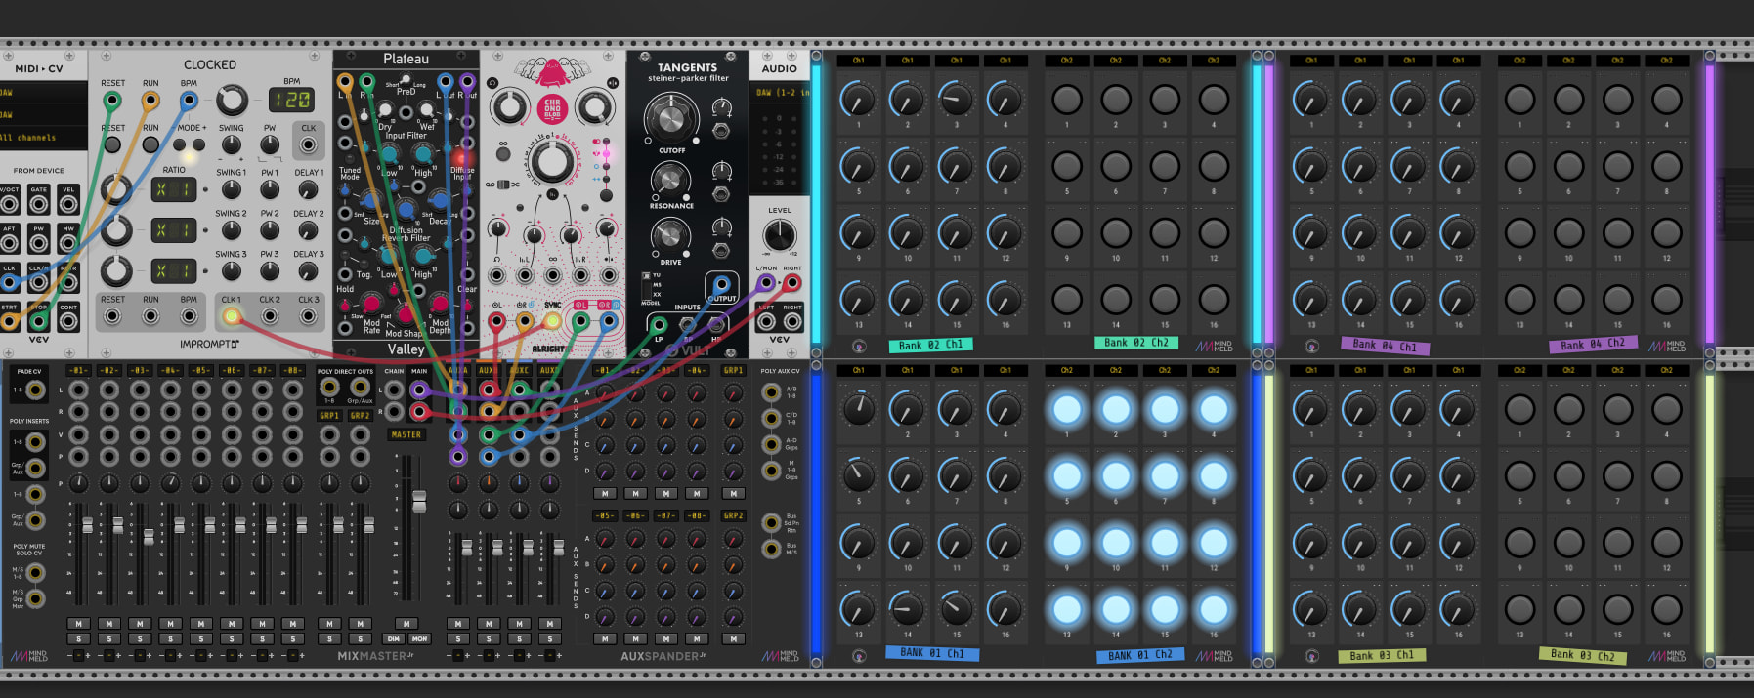Click the 'Bank 04 Ch2' label
This screenshot has height=698, width=1754.
click(1592, 344)
